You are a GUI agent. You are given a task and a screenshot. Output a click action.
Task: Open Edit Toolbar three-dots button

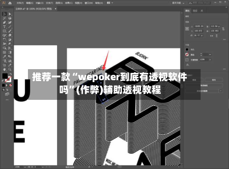pyautogui.click(x=7, y=100)
